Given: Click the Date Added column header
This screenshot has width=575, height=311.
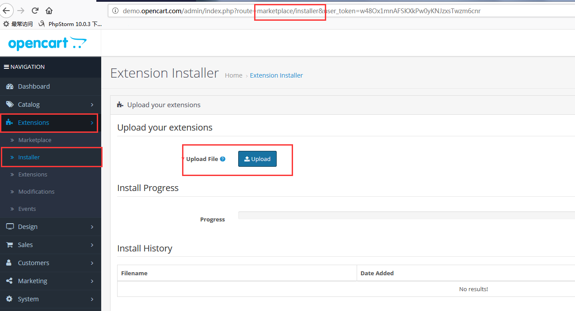Looking at the screenshot, I should click(x=377, y=273).
